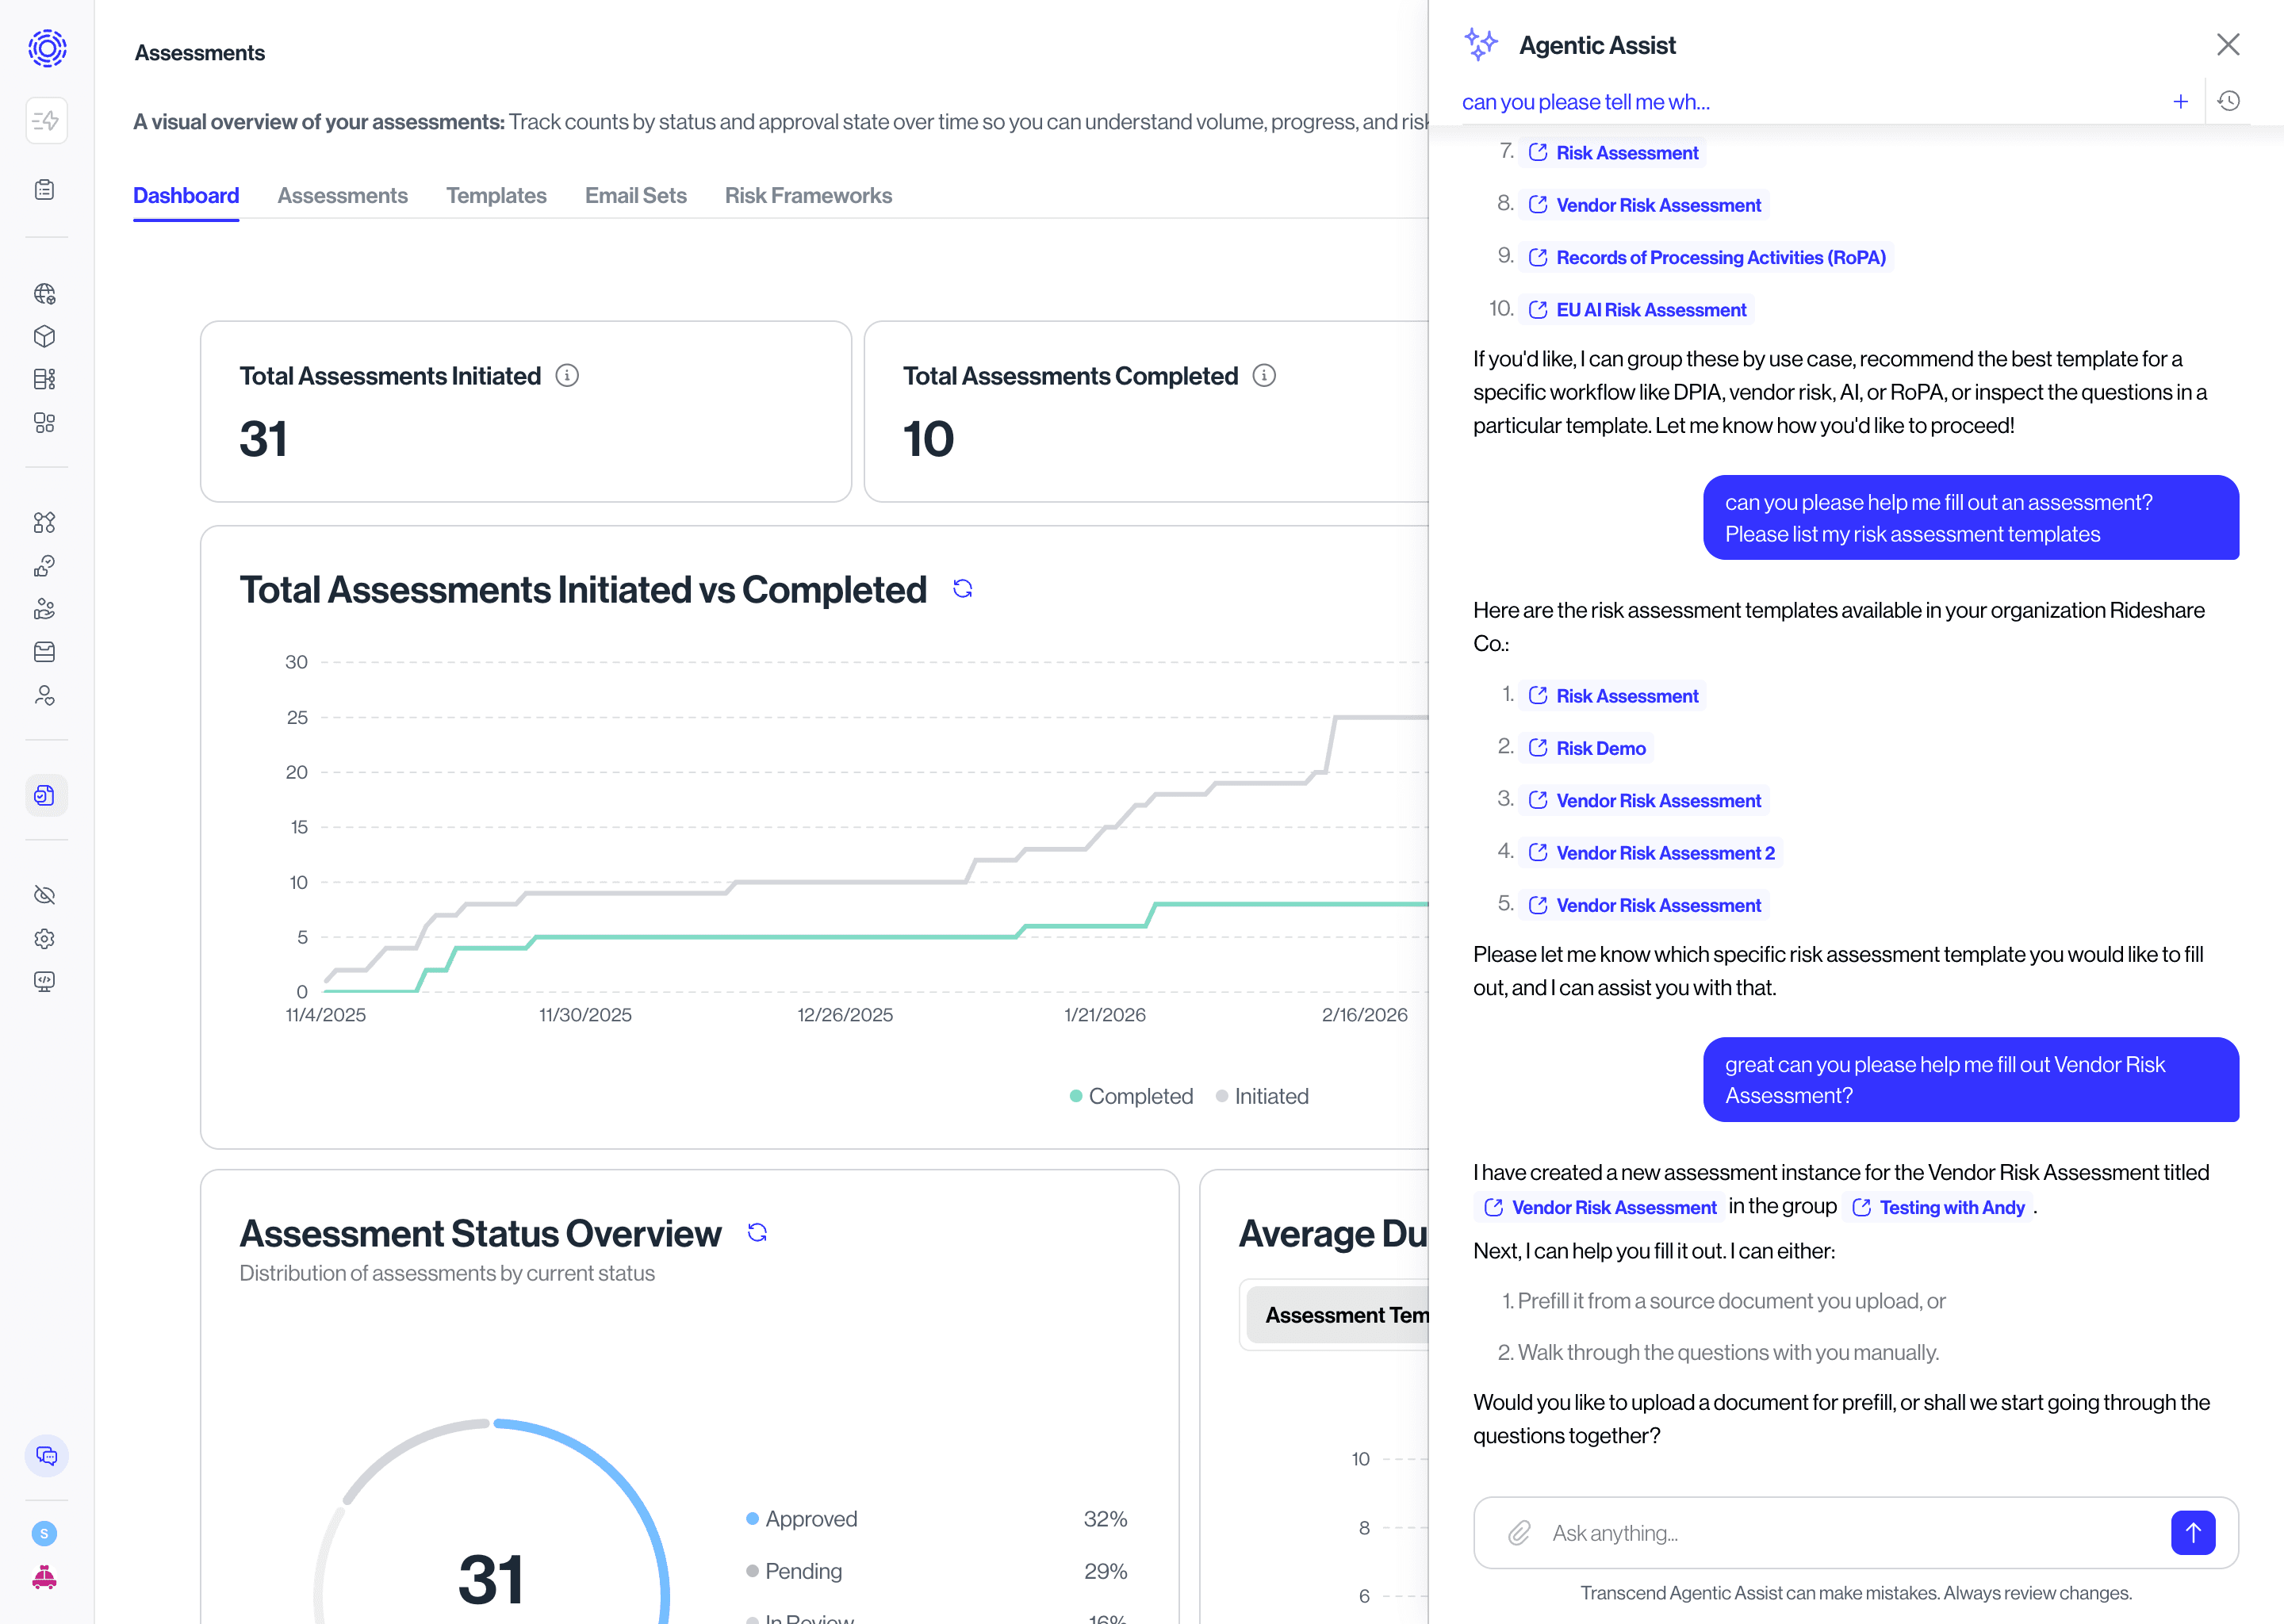Open Risk Assessment link numbered 7
Screen dimensions: 2284x1624
click(x=1613, y=153)
